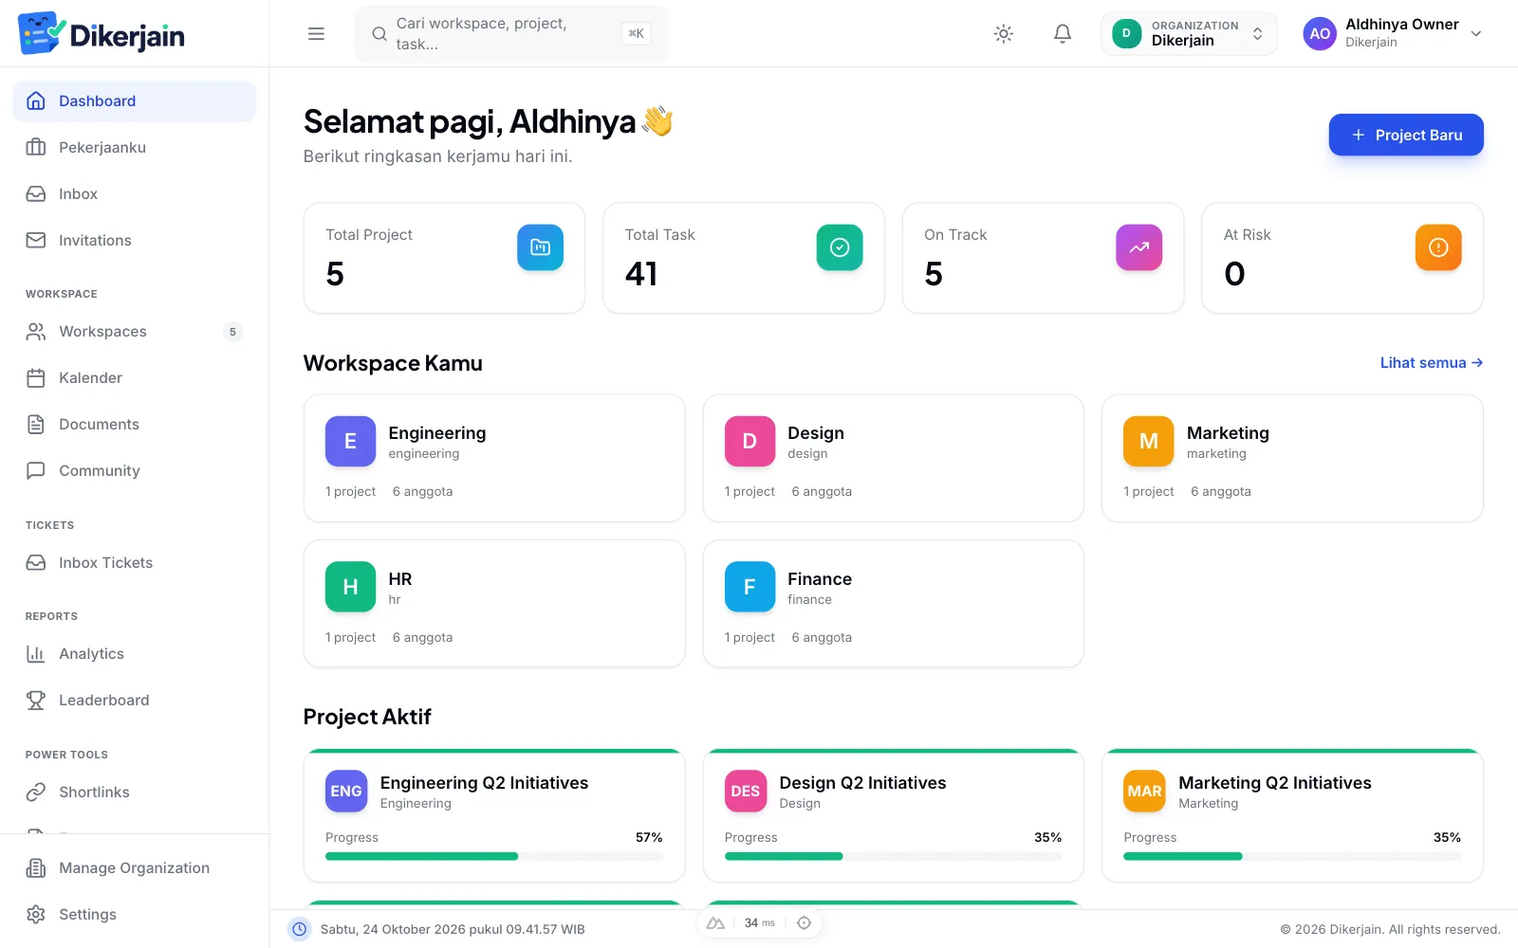The width and height of the screenshot is (1518, 948).
Task: Open the Organization switcher dropdown
Action: [x=1189, y=34]
